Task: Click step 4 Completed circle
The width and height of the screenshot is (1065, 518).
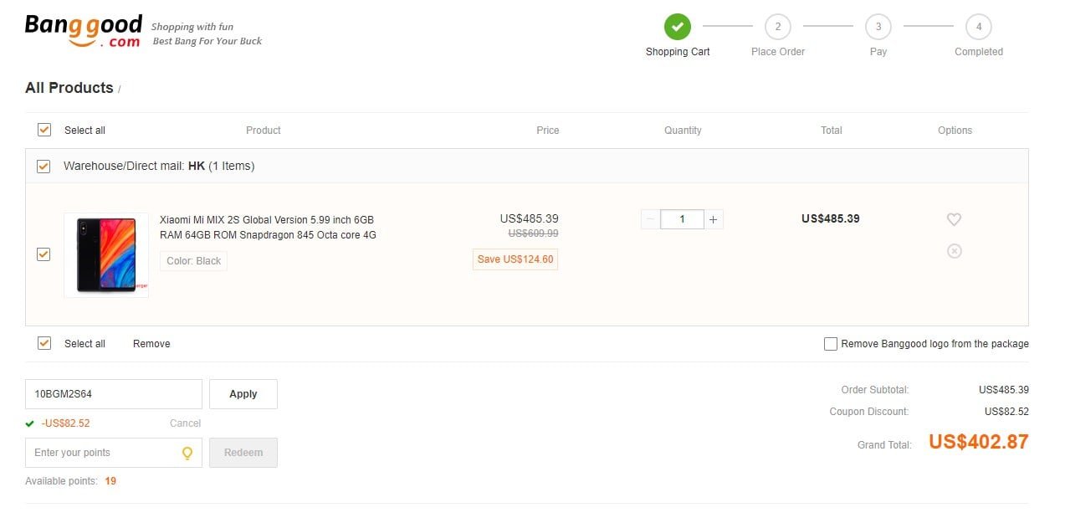Action: pos(979,27)
